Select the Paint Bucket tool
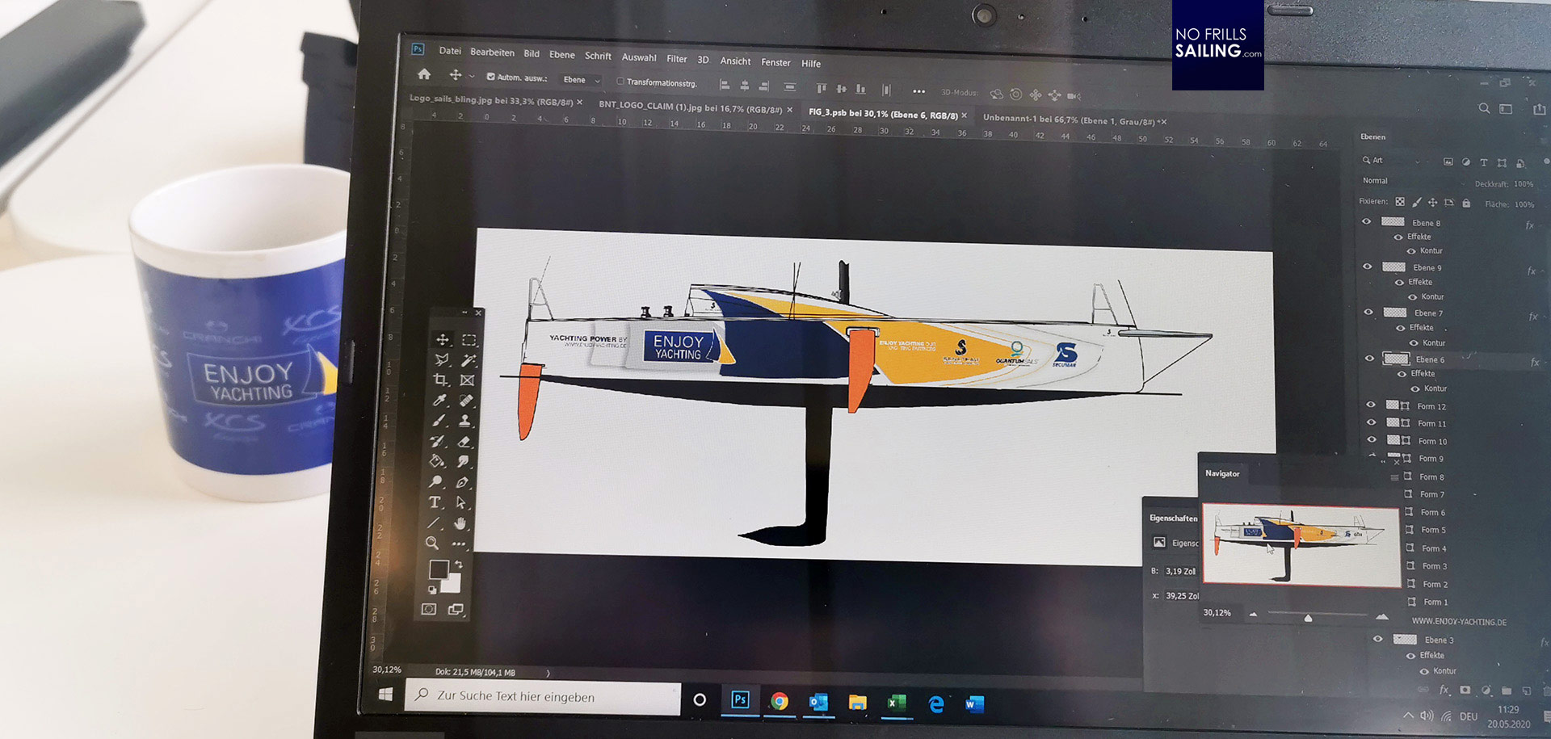Screen dimensions: 1551x739 pyautogui.click(x=437, y=461)
